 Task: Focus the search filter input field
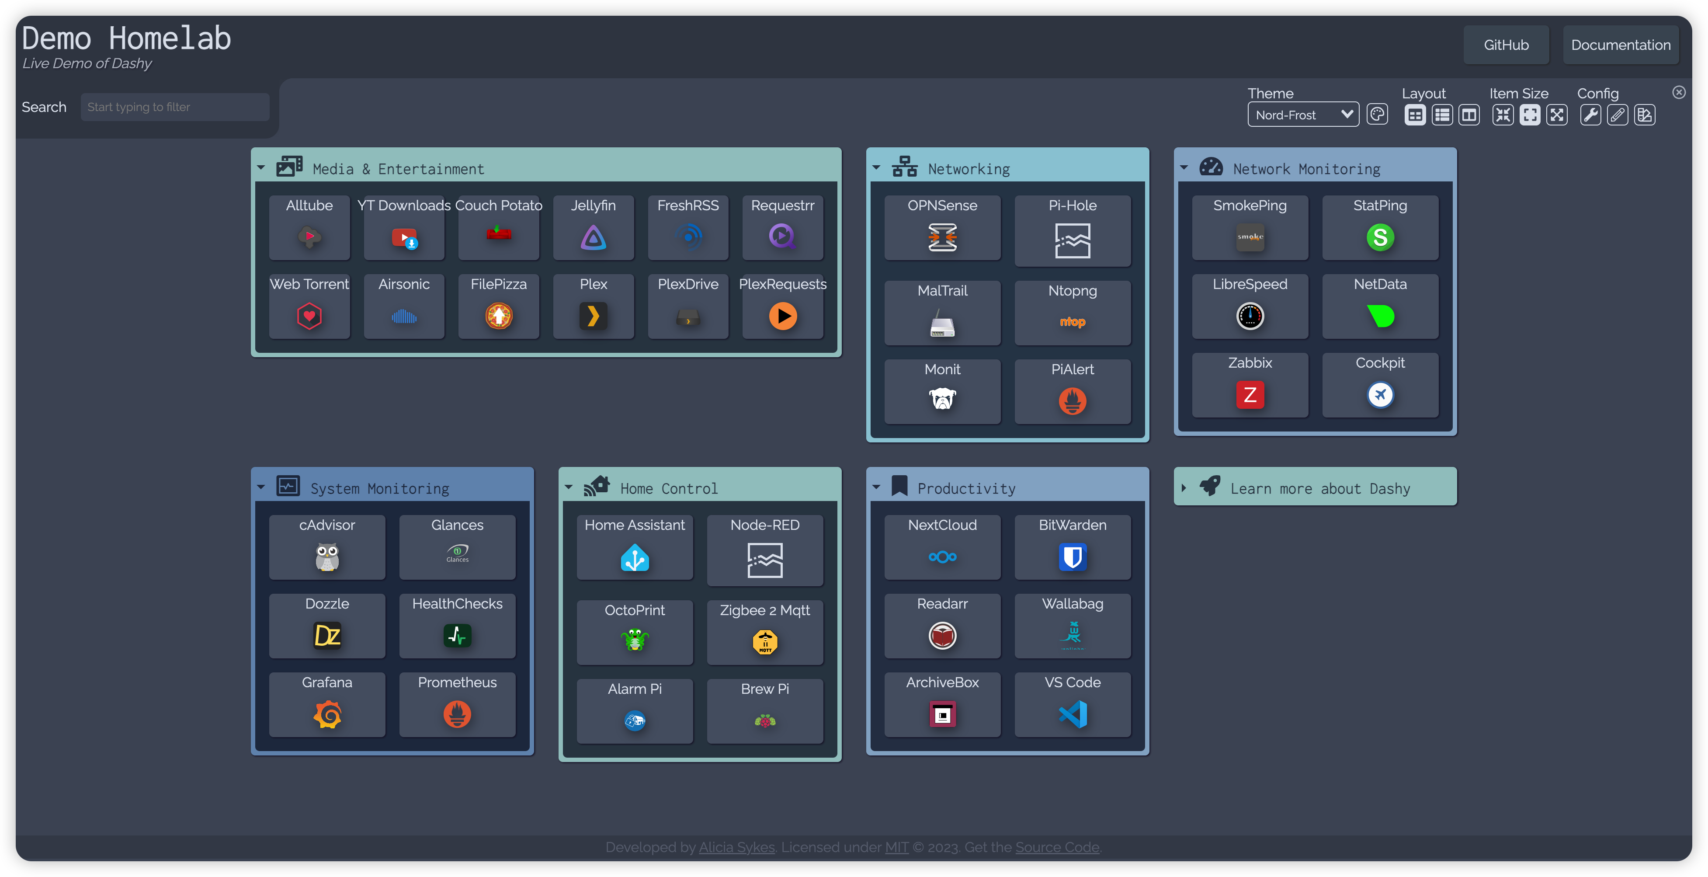pos(175,107)
